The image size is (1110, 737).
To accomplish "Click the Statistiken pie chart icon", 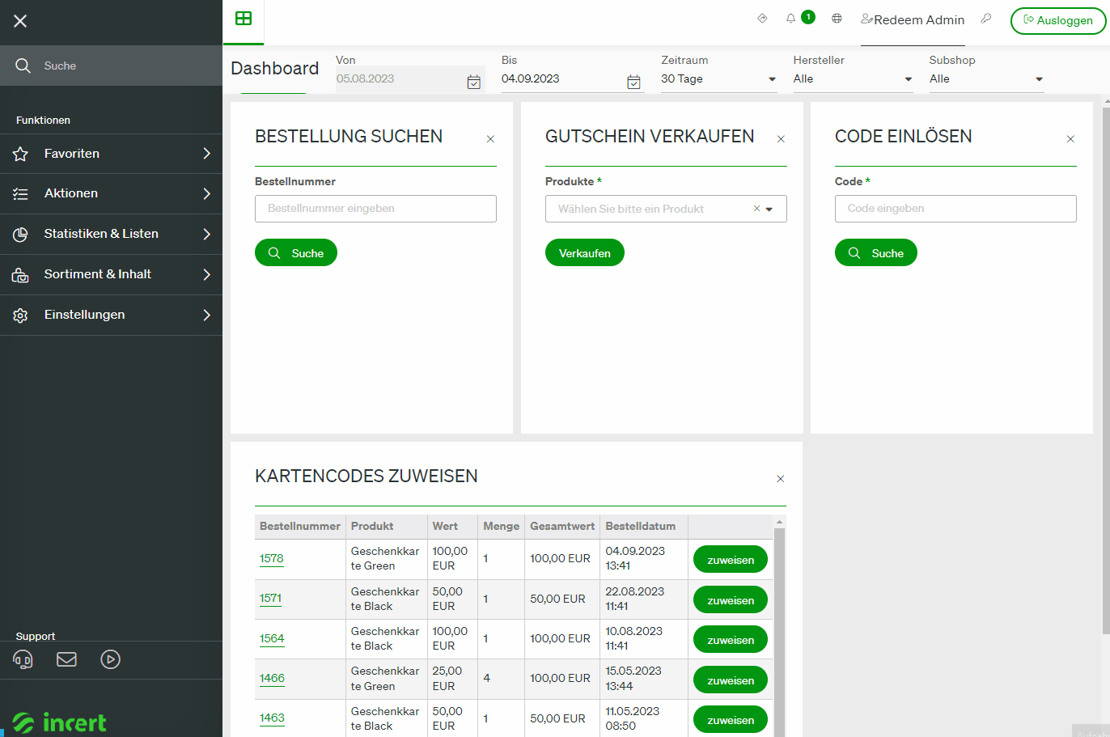I will tap(20, 235).
